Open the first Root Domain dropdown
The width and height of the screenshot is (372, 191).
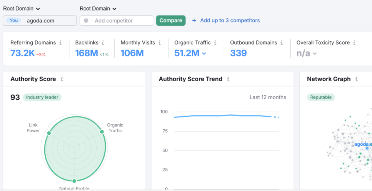21,9
